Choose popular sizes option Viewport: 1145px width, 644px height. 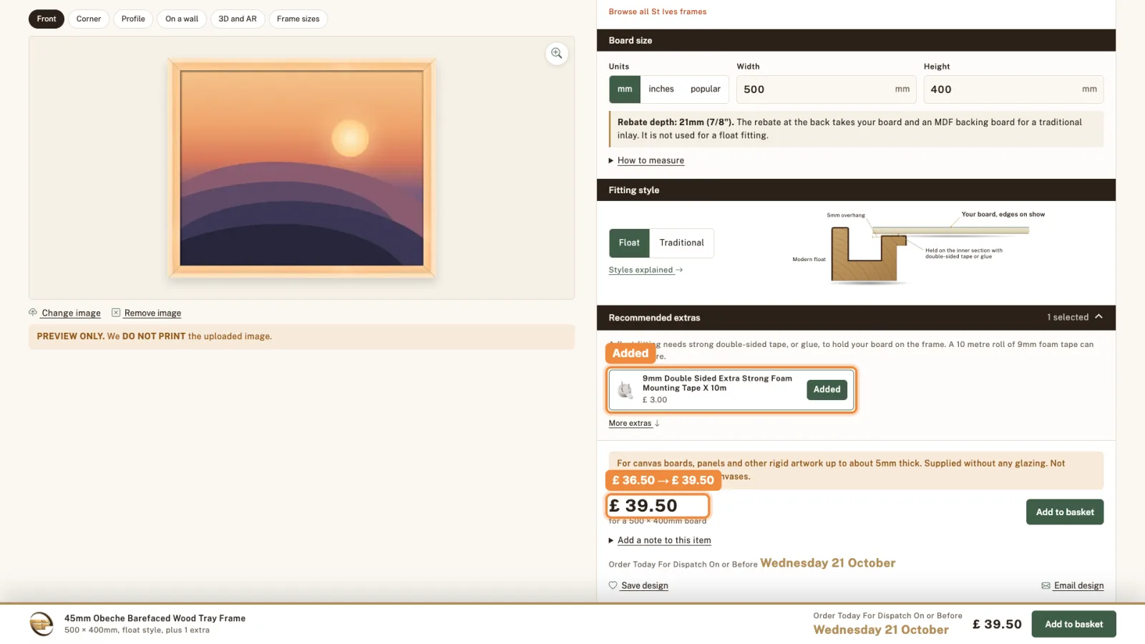[706, 89]
